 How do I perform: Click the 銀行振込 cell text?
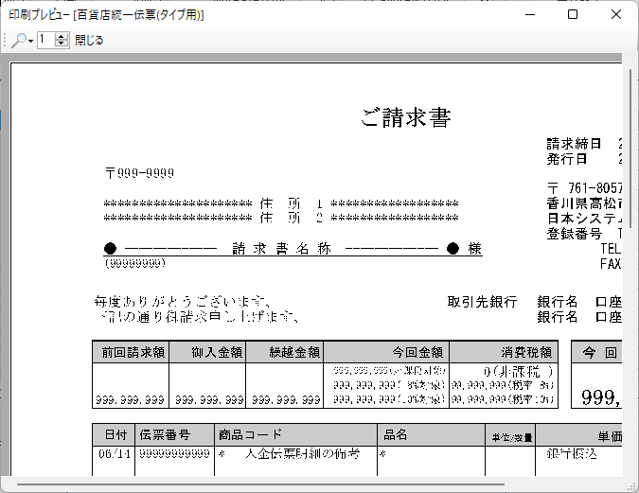572,453
